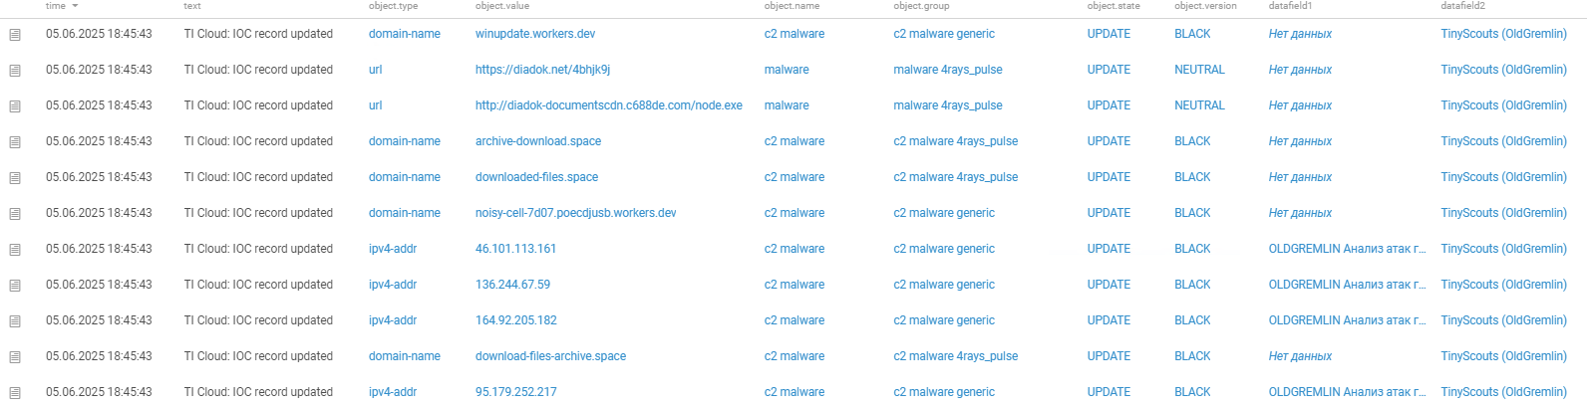1587x408 pixels.
Task: Open the diadok-documentscdn node.exe URL link
Action: tap(608, 105)
